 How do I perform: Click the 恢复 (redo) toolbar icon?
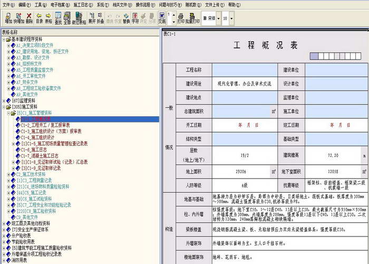[118, 18]
